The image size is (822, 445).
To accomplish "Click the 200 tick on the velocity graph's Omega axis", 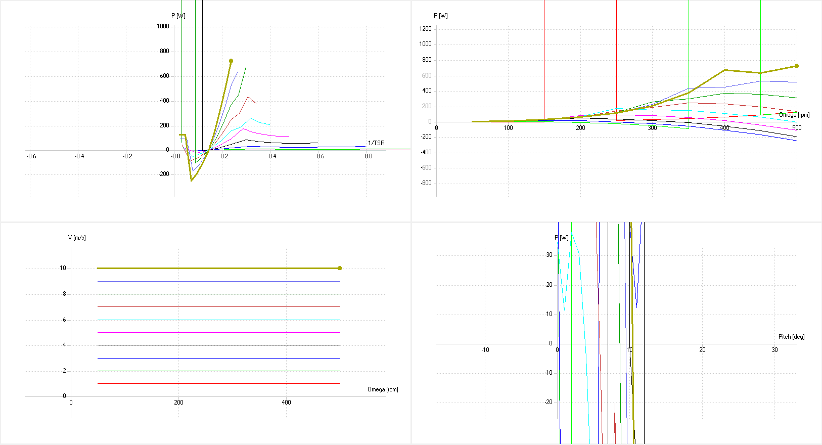I will click(x=178, y=403).
